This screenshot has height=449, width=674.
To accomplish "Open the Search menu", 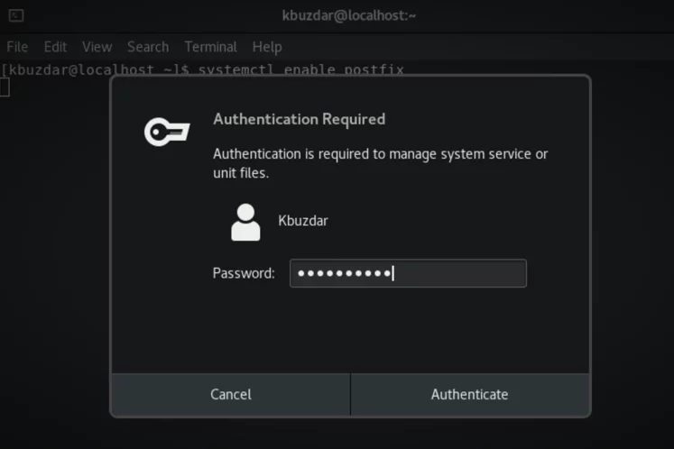I will [148, 46].
